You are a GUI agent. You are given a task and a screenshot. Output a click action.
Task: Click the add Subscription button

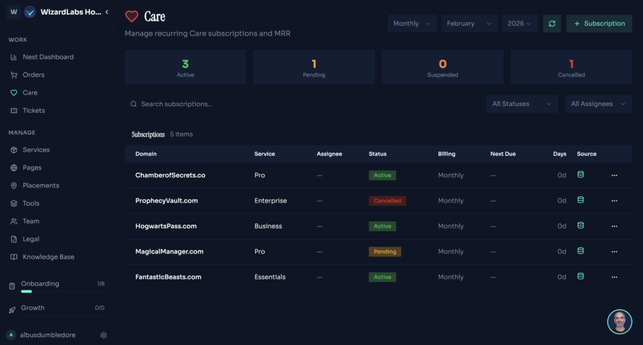599,24
